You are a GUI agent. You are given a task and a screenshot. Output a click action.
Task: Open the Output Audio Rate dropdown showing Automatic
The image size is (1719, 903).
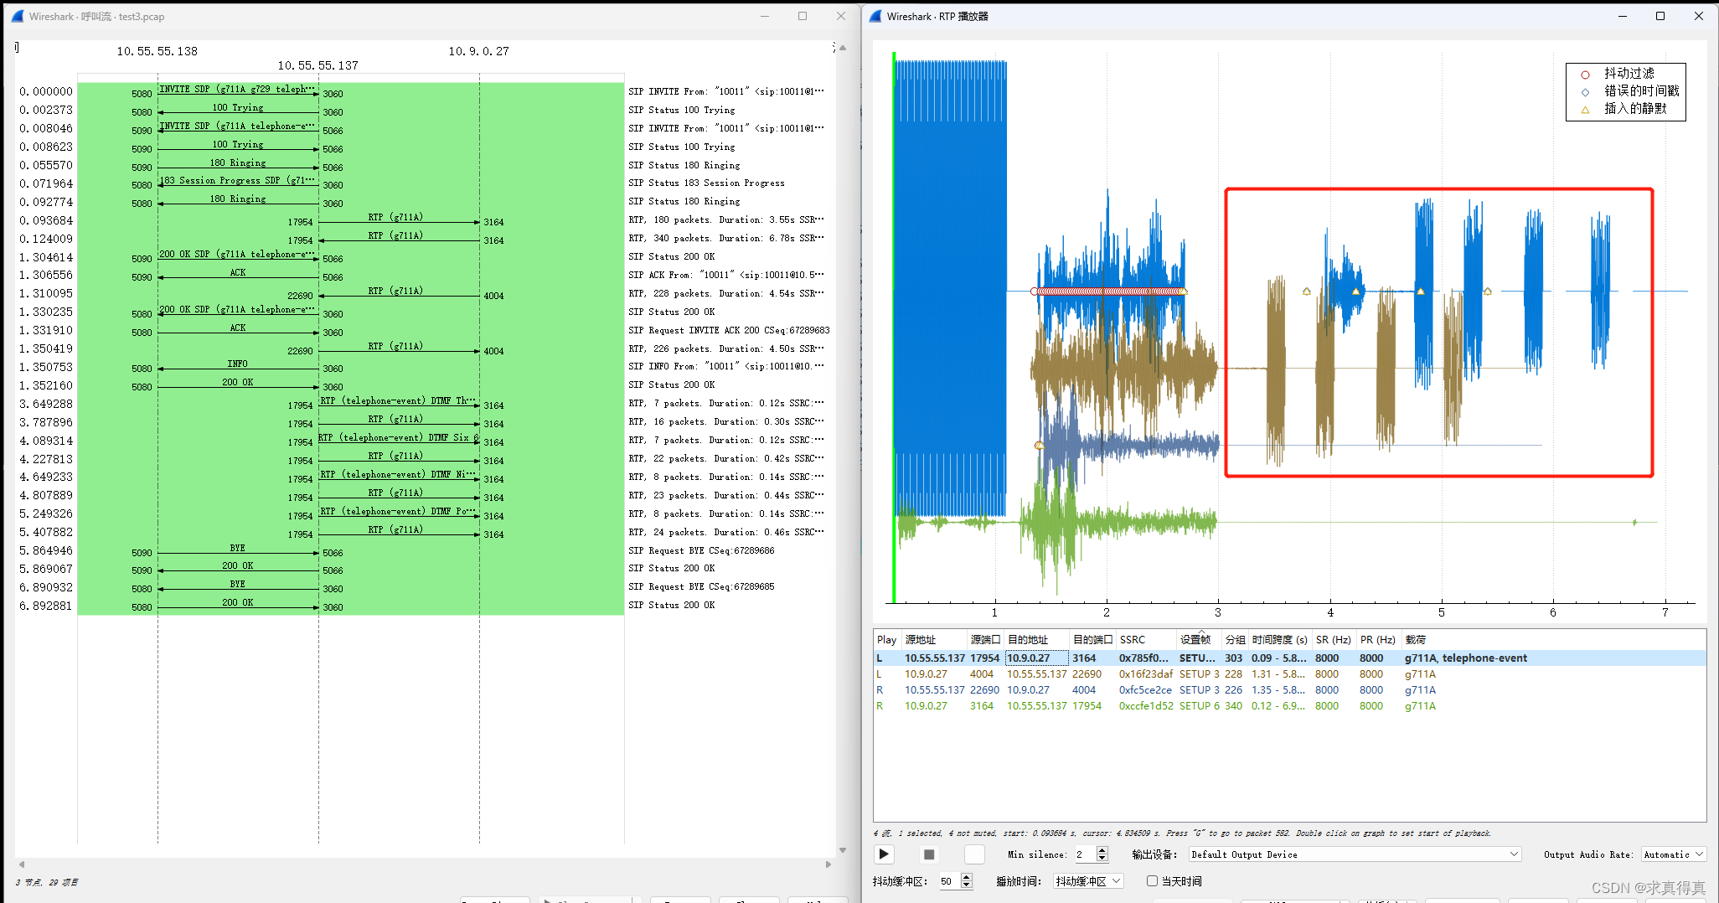1673,854
